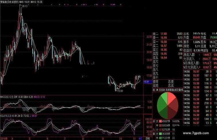The width and height of the screenshot is (217, 140).
Task: Click the medium-buy swatch next to 58534手
Action: click(x=160, y=125)
